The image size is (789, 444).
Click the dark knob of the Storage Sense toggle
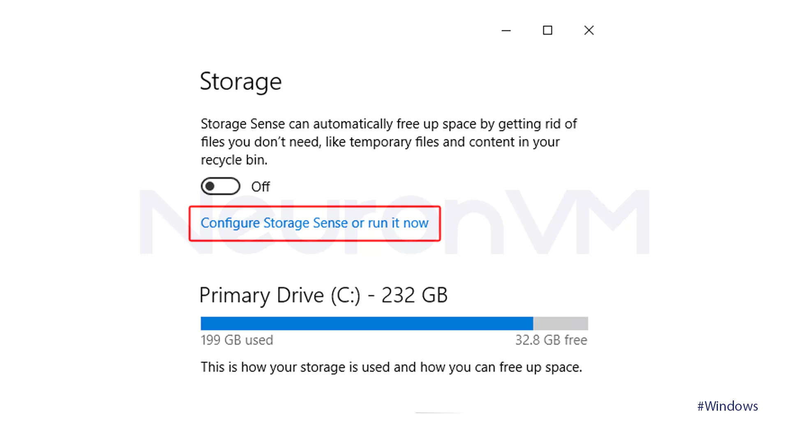coord(210,186)
